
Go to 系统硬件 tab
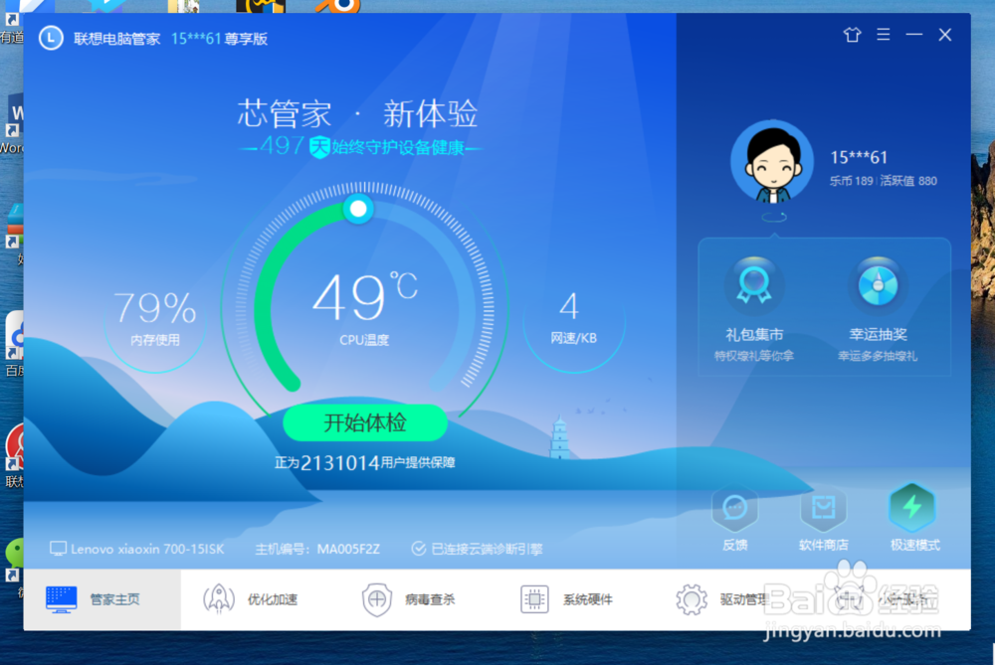click(566, 599)
